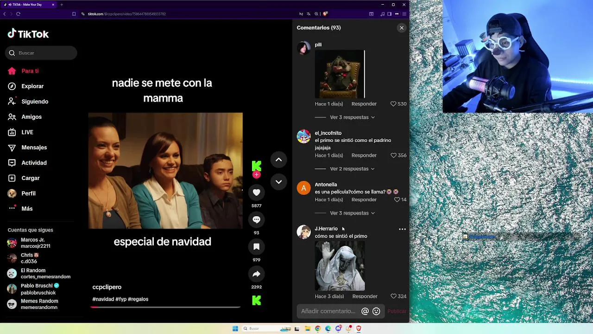Open pilli's hamster image attachment
Screen dimensions: 593x334
[340, 74]
